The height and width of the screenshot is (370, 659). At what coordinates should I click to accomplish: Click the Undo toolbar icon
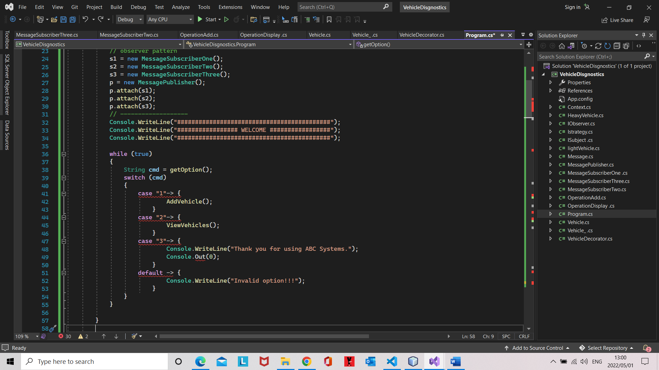[x=85, y=20]
